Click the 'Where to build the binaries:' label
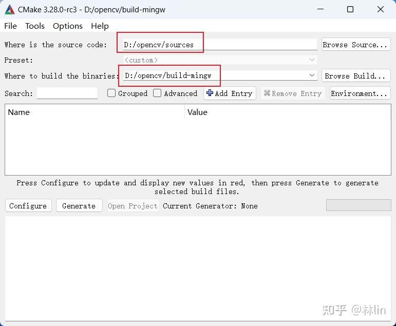The width and height of the screenshot is (396, 326). [x=62, y=76]
